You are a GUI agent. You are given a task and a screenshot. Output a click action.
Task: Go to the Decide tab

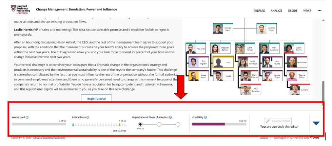[293, 11]
